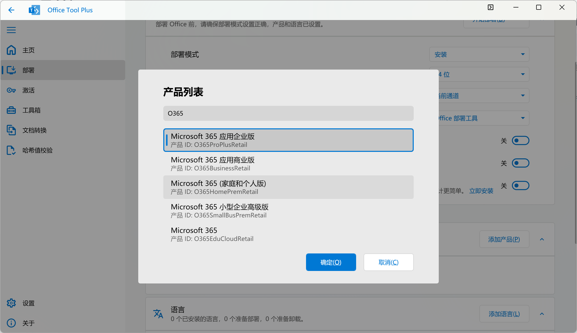The width and height of the screenshot is (577, 333).
Task: Select Microsoft 365 应用商业版 product
Action: (x=288, y=164)
